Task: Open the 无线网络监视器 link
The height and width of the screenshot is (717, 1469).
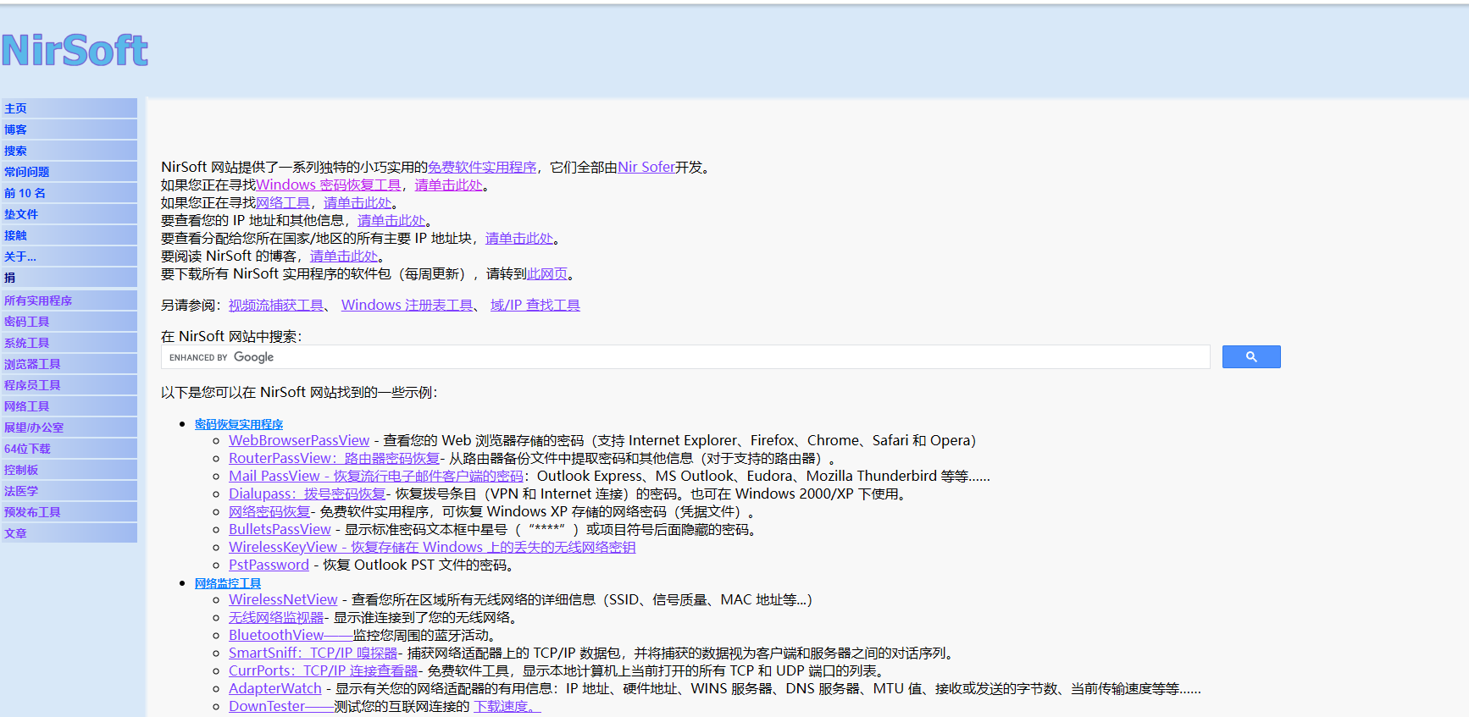Action: [276, 617]
